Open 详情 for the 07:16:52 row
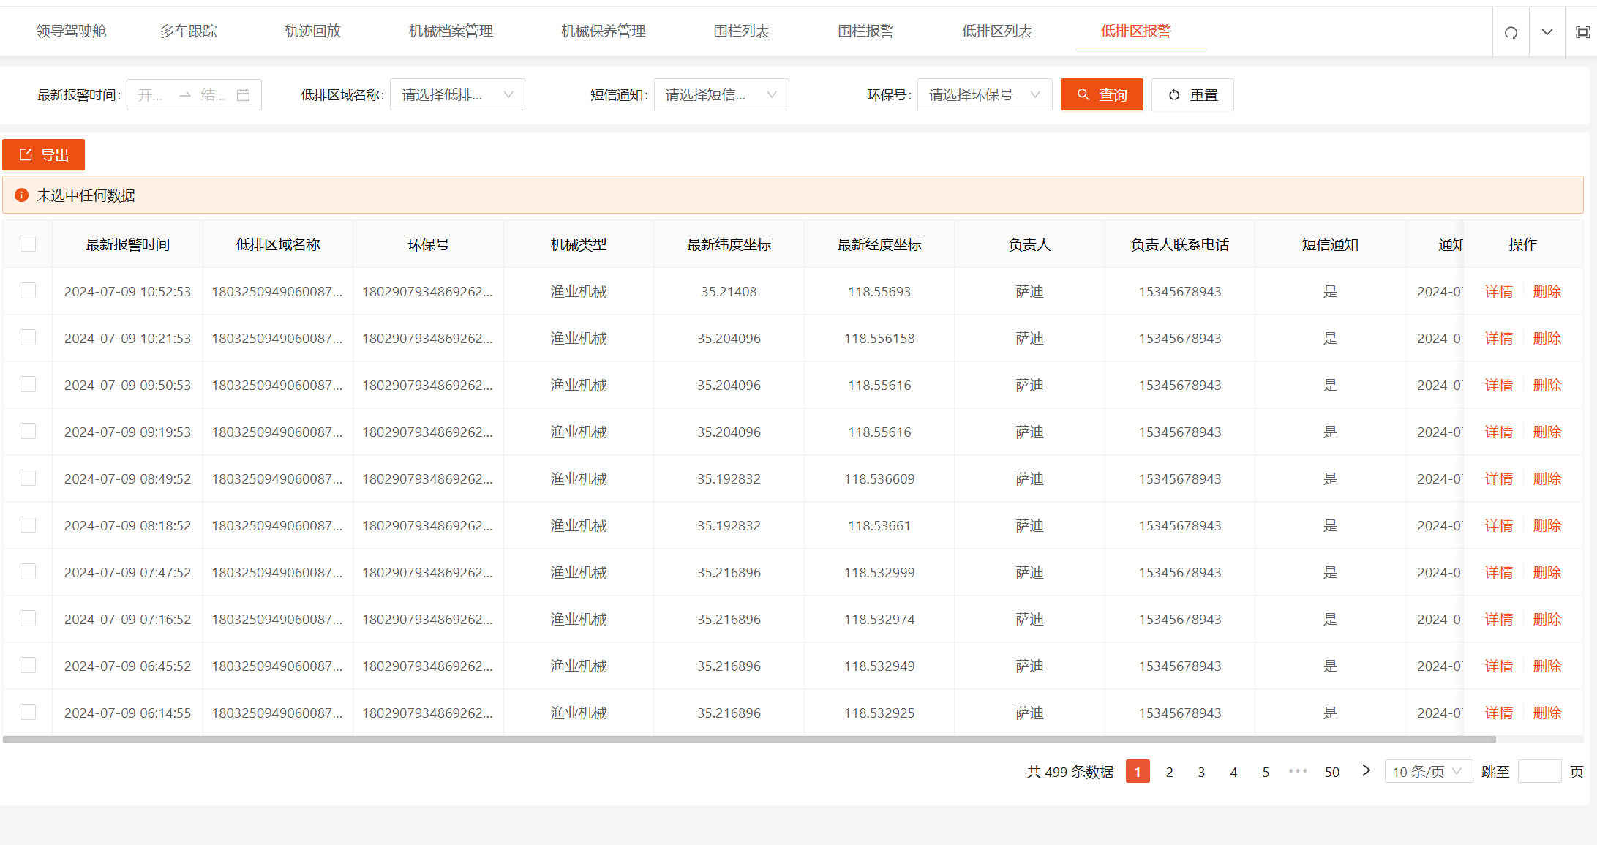 (1498, 619)
